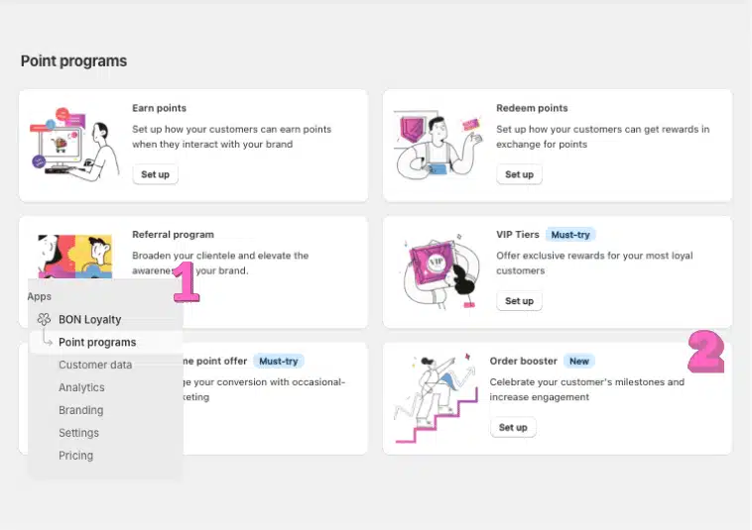Set up the Earn points program
752x530 pixels.
coord(155,174)
